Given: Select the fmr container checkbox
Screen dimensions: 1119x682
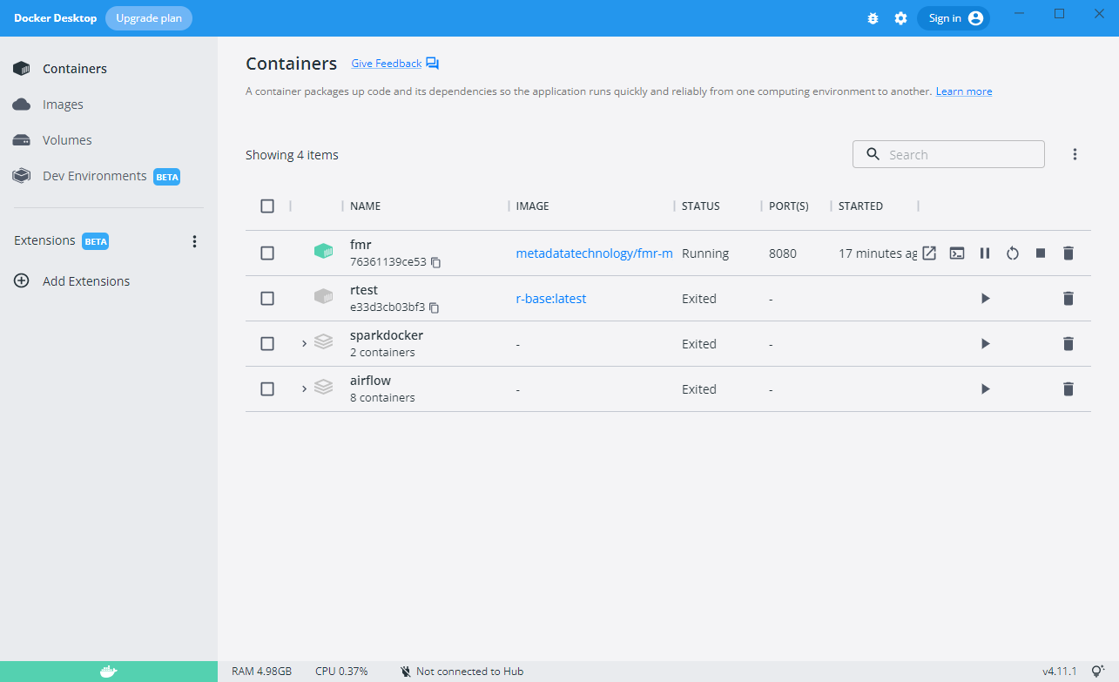Looking at the screenshot, I should (x=267, y=253).
